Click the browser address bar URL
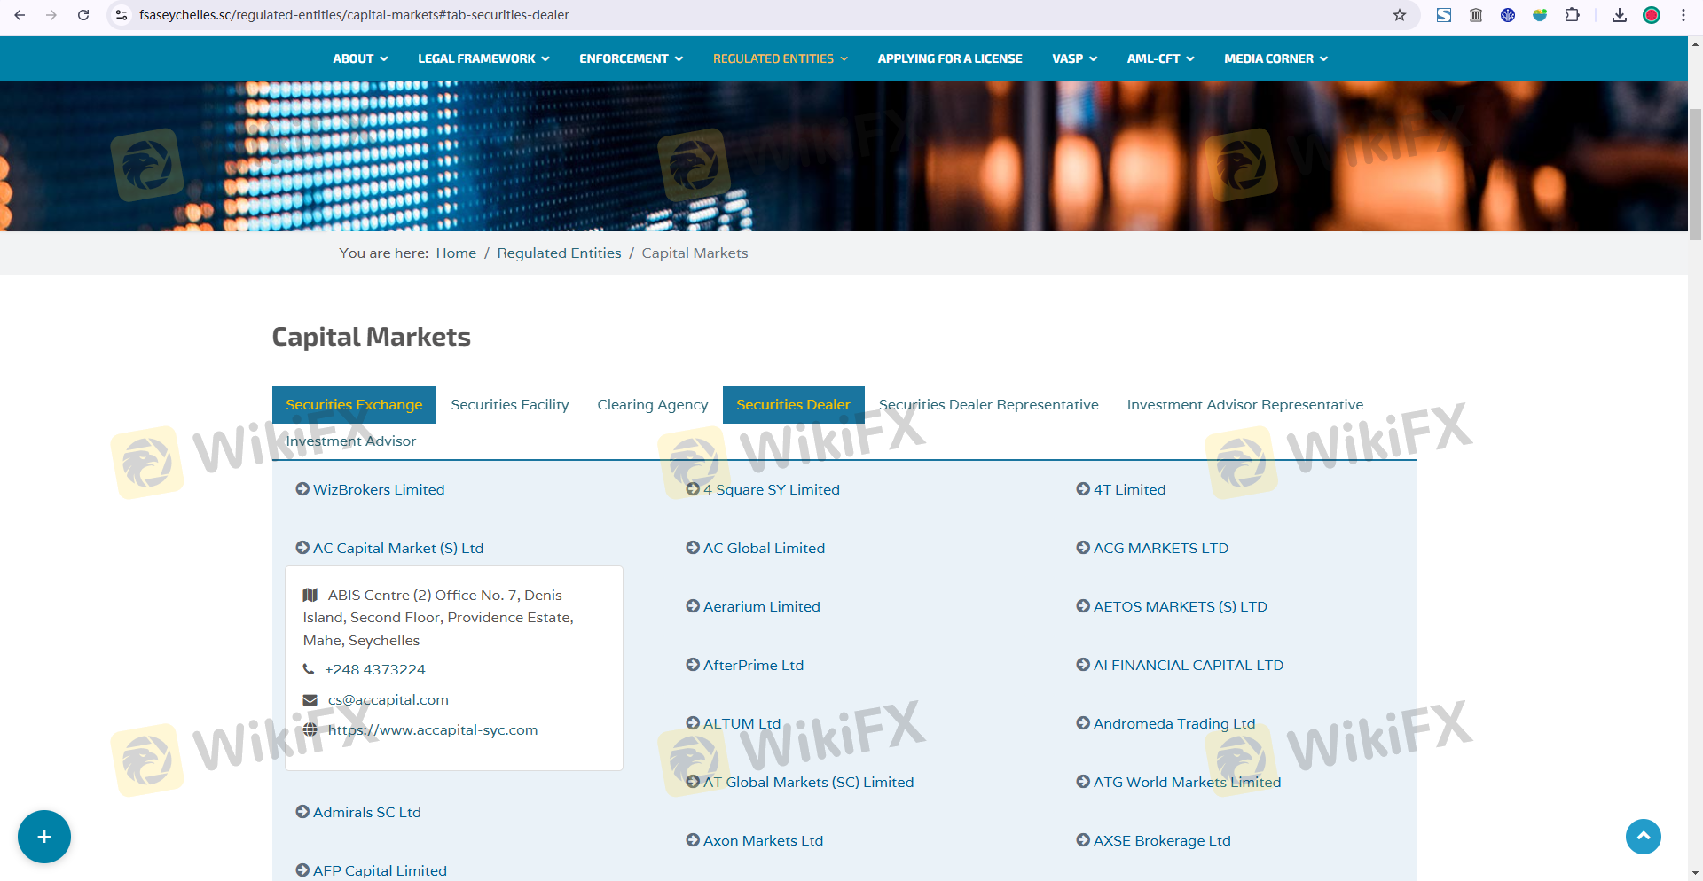Viewport: 1703px width, 881px height. [354, 15]
